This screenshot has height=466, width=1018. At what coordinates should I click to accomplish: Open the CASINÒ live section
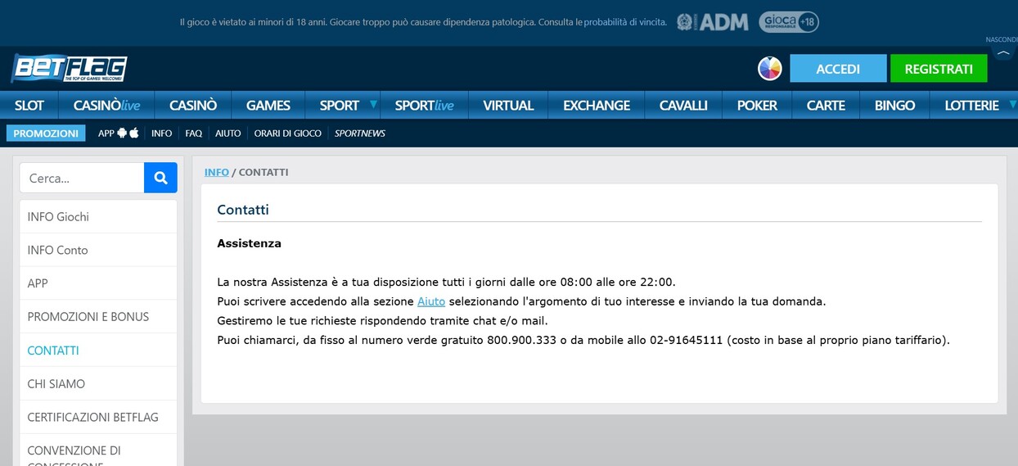(x=106, y=105)
